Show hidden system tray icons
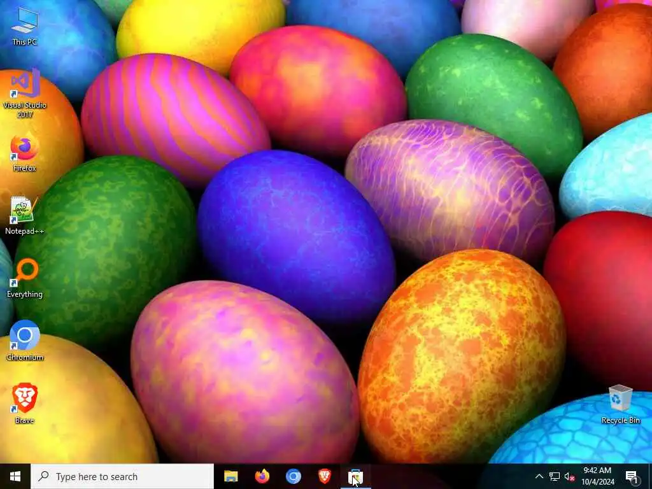 [x=539, y=476]
